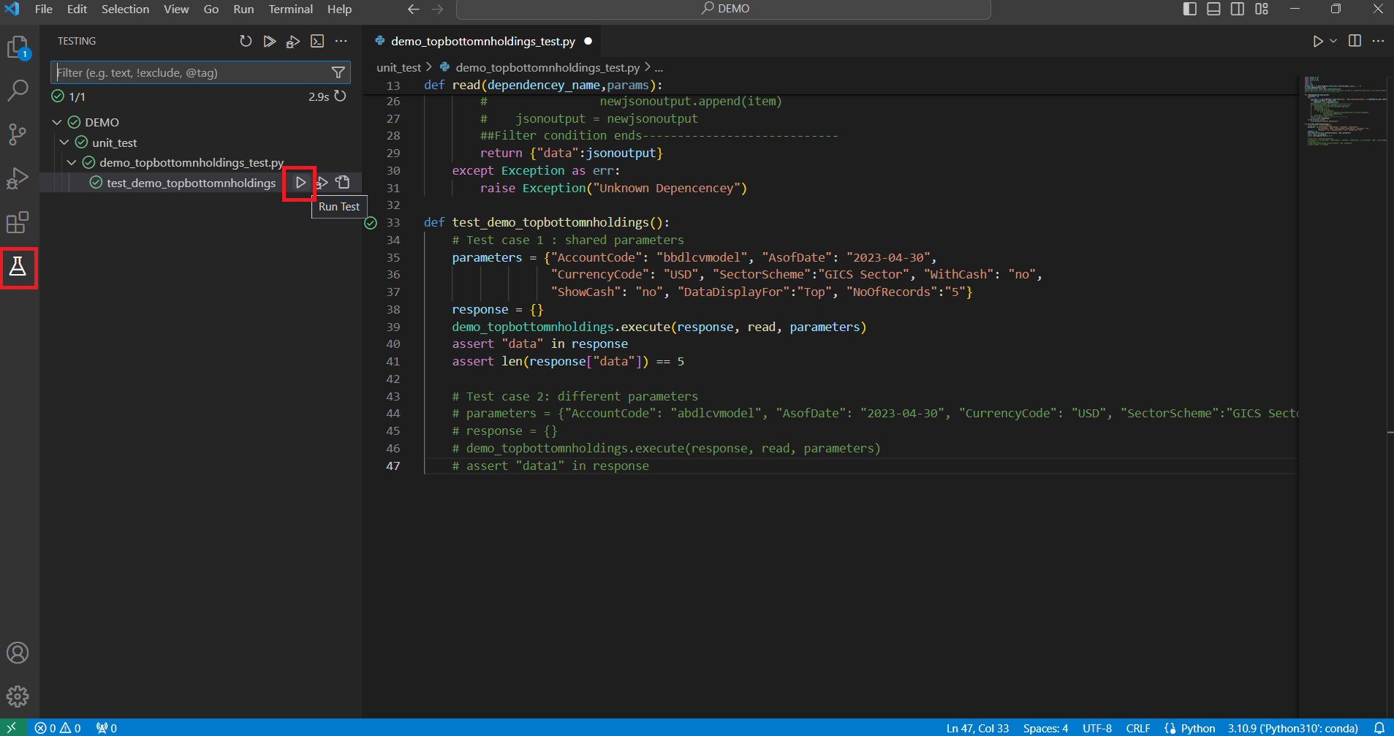Viewport: 1394px width, 736px height.
Task: Toggle primary side bar visibility
Action: [1189, 9]
